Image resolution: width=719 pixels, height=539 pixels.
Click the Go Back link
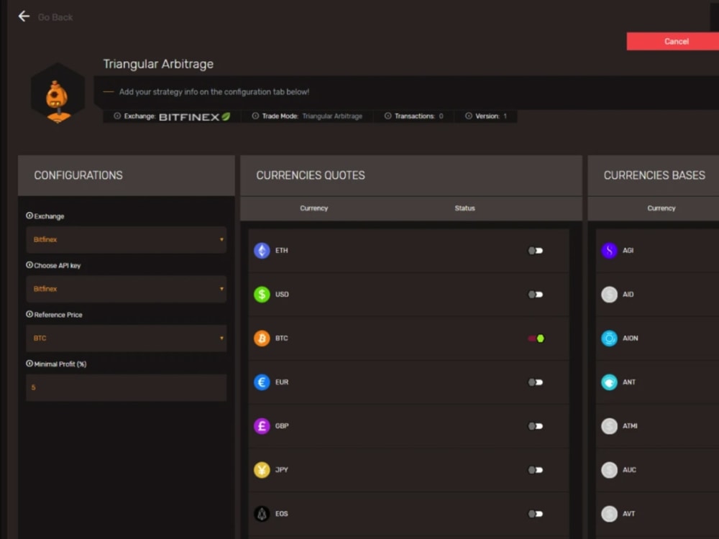pyautogui.click(x=55, y=17)
